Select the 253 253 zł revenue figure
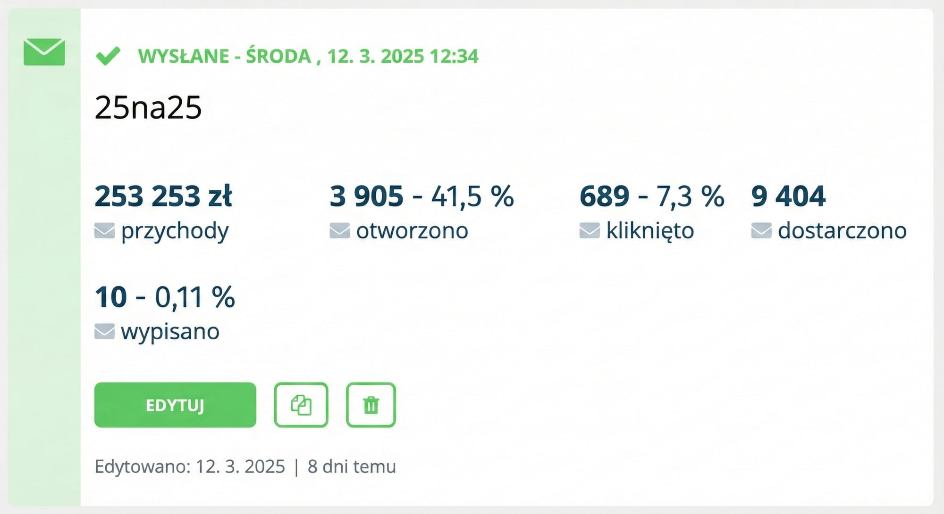Viewport: 944px width, 514px height. coord(164,197)
